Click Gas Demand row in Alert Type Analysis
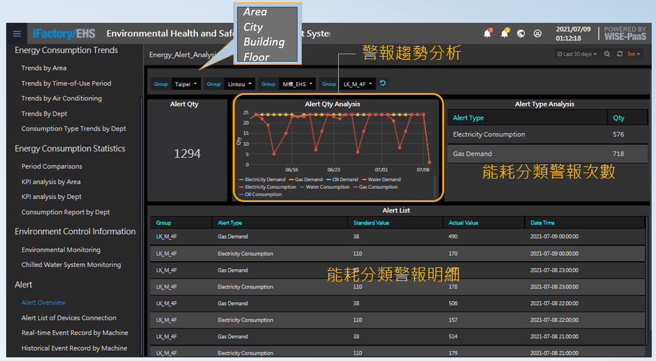The width and height of the screenshot is (656, 361). (547, 153)
